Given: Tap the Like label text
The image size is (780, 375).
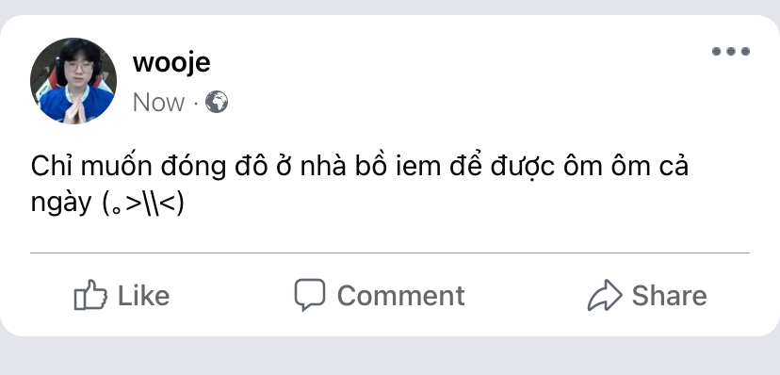Looking at the screenshot, I should (143, 296).
